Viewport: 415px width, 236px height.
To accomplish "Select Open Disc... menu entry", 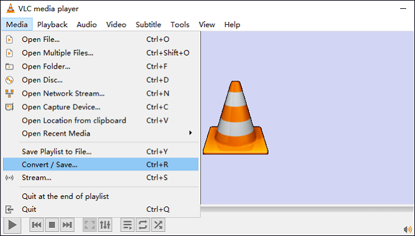I will coord(101,80).
